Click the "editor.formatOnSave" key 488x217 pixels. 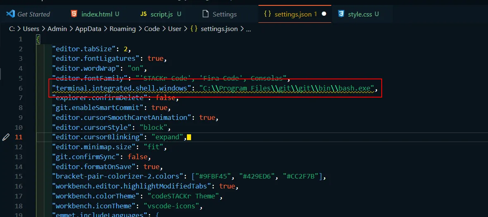point(94,166)
